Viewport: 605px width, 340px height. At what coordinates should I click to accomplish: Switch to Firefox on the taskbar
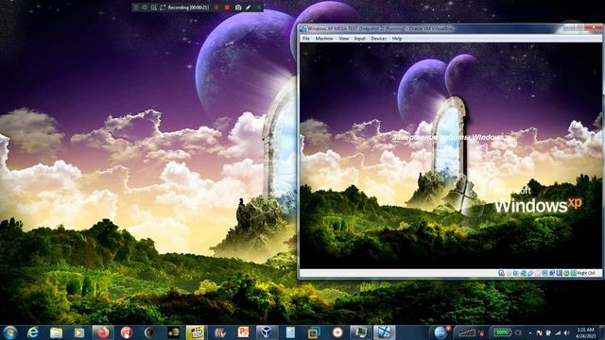point(103,332)
